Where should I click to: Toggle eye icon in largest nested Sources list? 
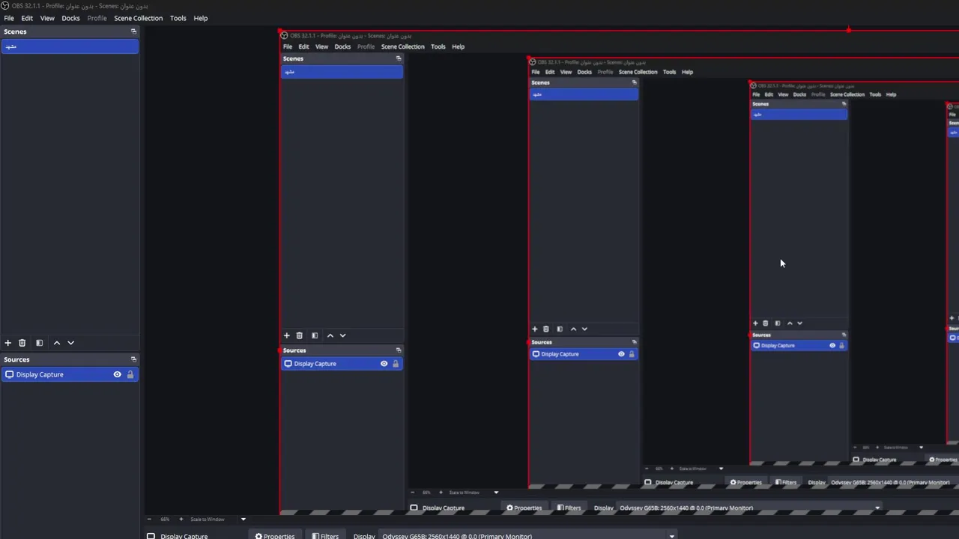coord(384,364)
